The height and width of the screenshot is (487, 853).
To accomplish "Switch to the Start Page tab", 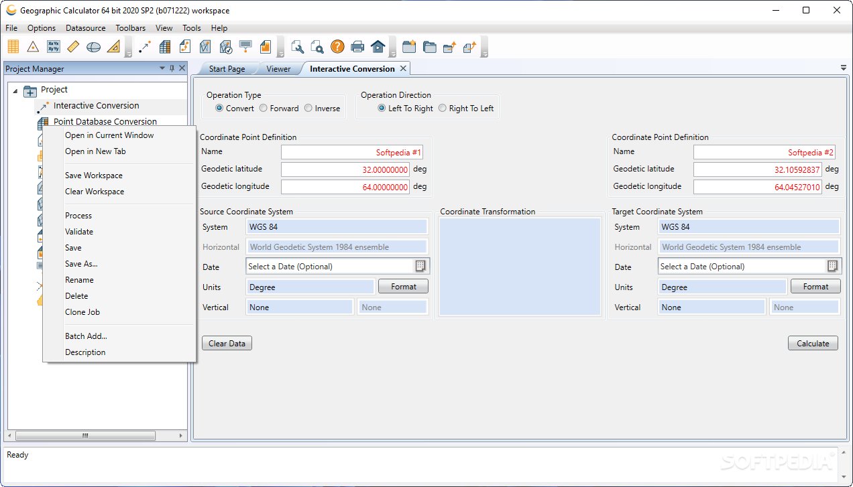I will (x=227, y=69).
